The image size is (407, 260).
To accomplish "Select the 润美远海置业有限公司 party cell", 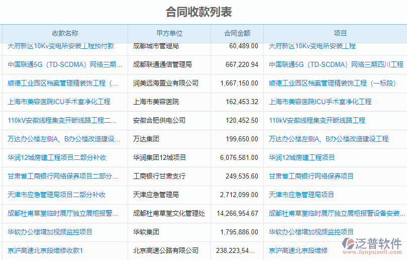I will click(165, 83).
